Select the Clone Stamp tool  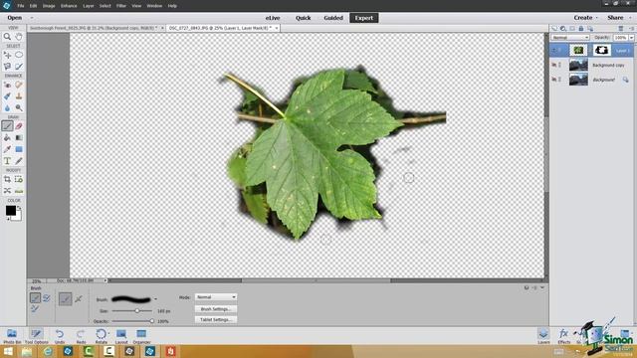point(19,96)
